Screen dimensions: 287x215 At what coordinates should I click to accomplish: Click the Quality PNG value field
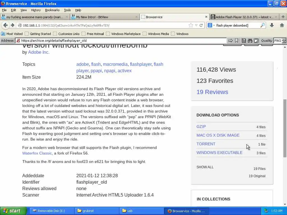click(278, 41)
